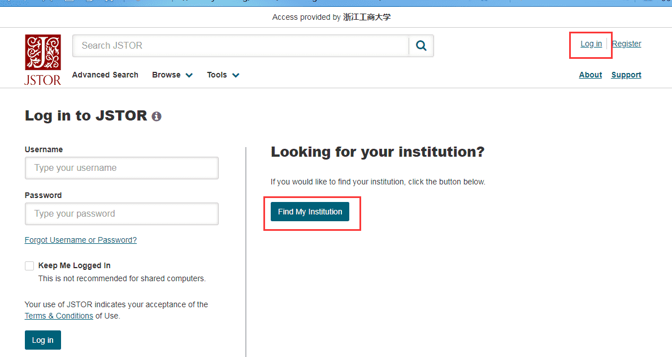Click the JSTOR logo

coord(42,59)
